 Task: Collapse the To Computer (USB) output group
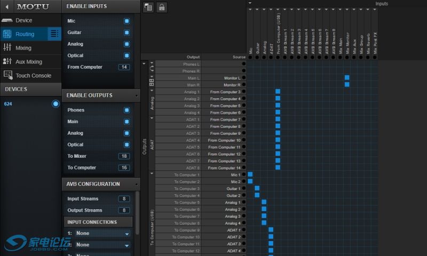152,174
